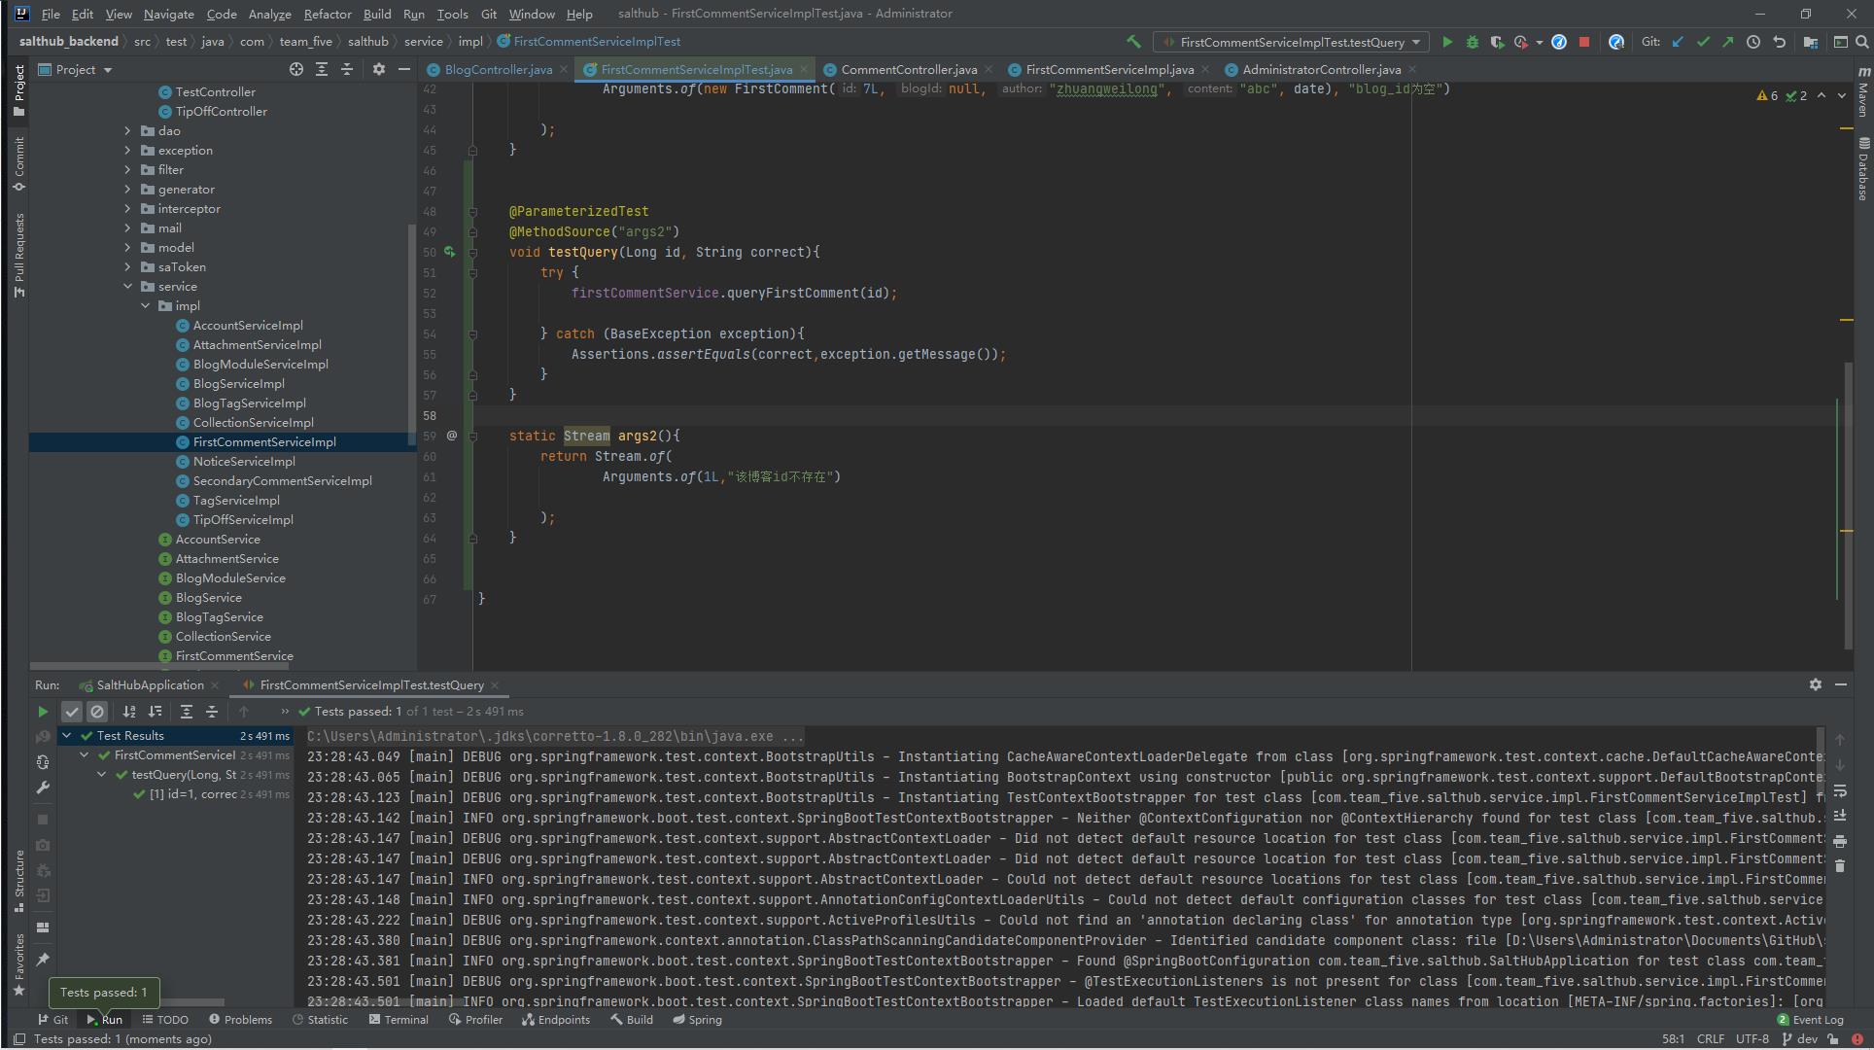Select opened file locator icon in Project panel
The image size is (1874, 1050).
[296, 69]
